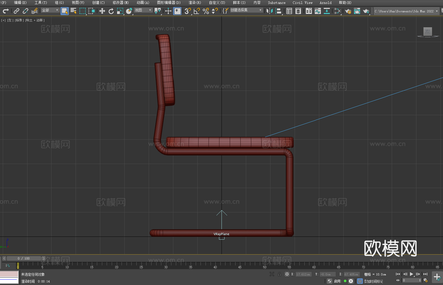Open the 创建(C) menu

(98, 3)
